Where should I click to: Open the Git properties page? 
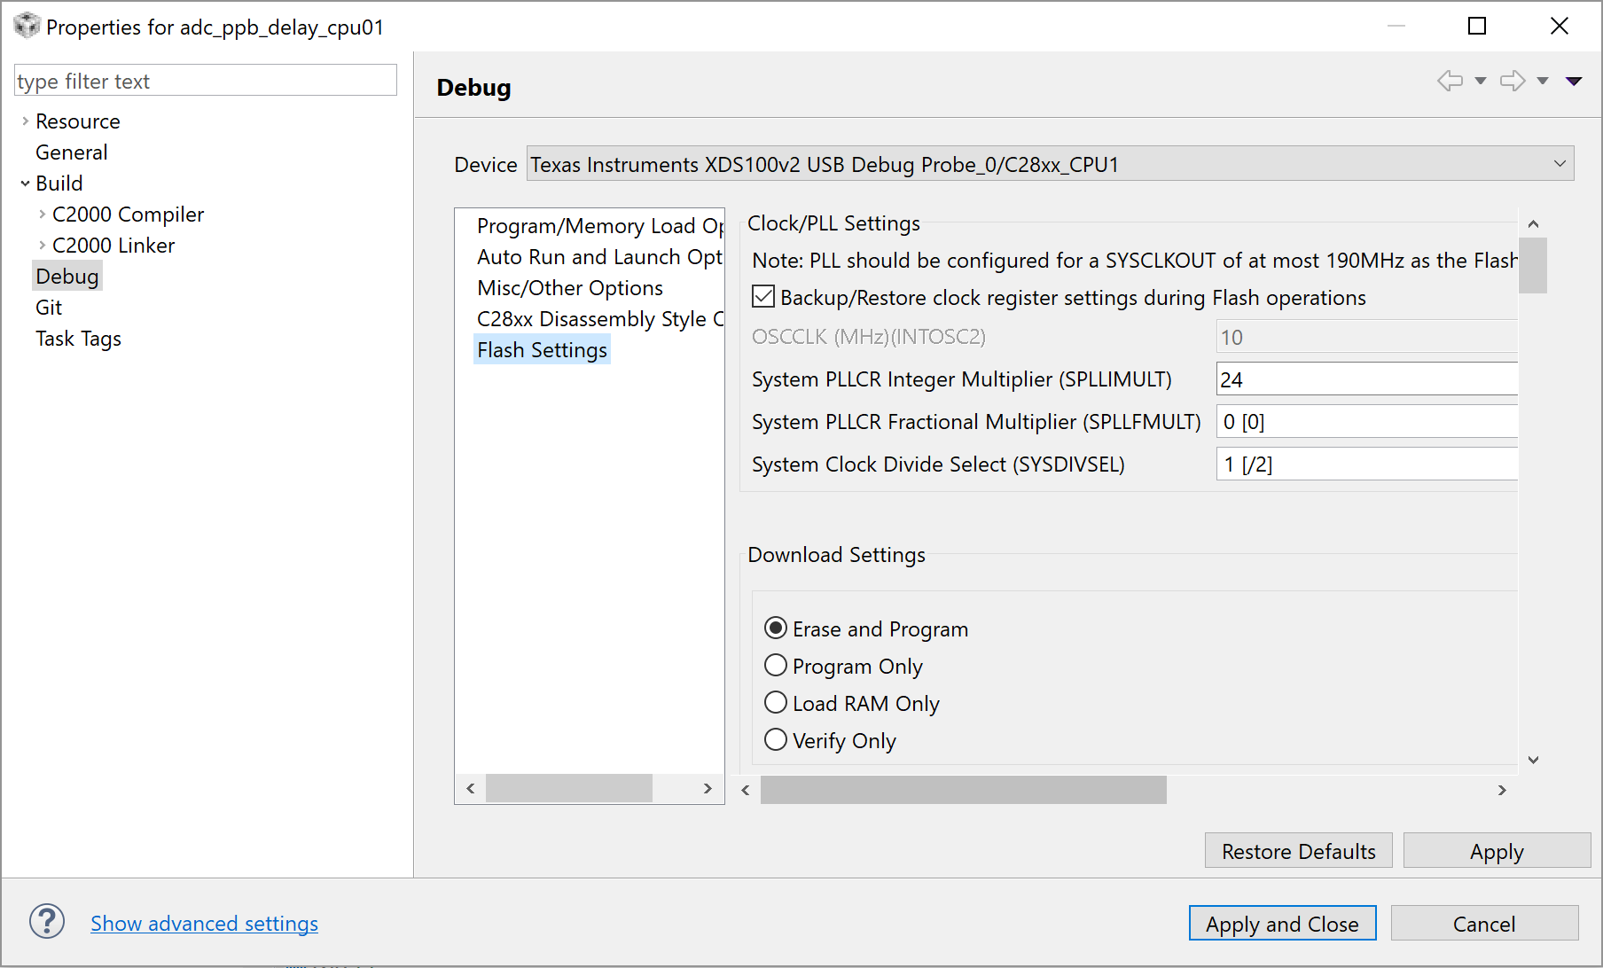tap(49, 308)
